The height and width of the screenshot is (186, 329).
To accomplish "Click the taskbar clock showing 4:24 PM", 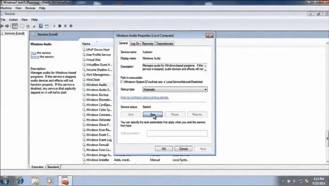I will [x=319, y=181].
